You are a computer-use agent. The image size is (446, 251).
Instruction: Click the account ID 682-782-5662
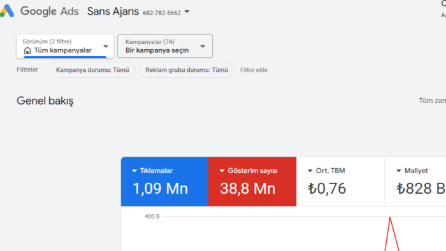(162, 13)
